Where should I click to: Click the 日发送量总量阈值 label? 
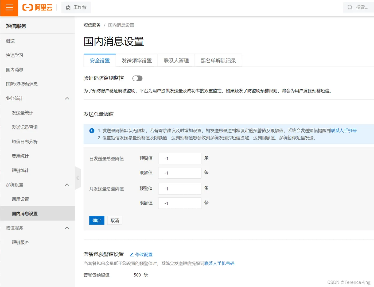click(107, 159)
